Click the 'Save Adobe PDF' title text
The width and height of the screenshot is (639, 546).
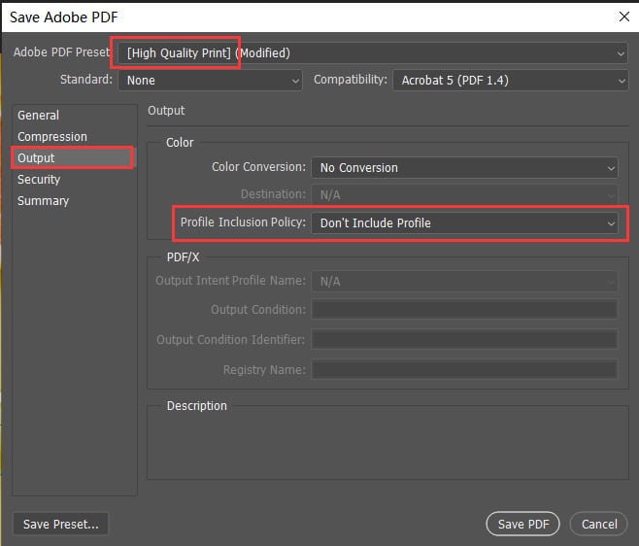63,17
